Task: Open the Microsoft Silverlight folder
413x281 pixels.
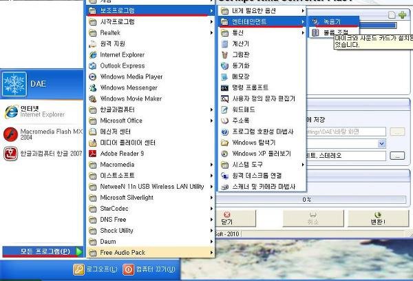Action: pyautogui.click(x=151, y=198)
